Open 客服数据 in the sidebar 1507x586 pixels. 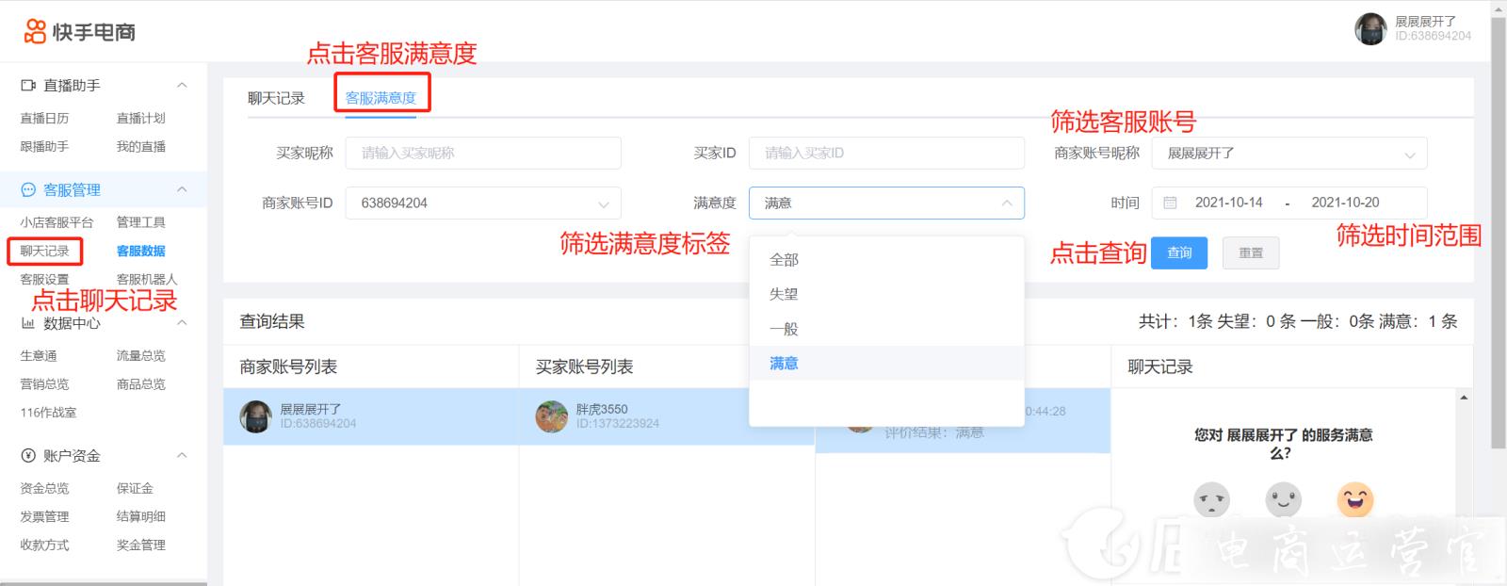tap(140, 252)
